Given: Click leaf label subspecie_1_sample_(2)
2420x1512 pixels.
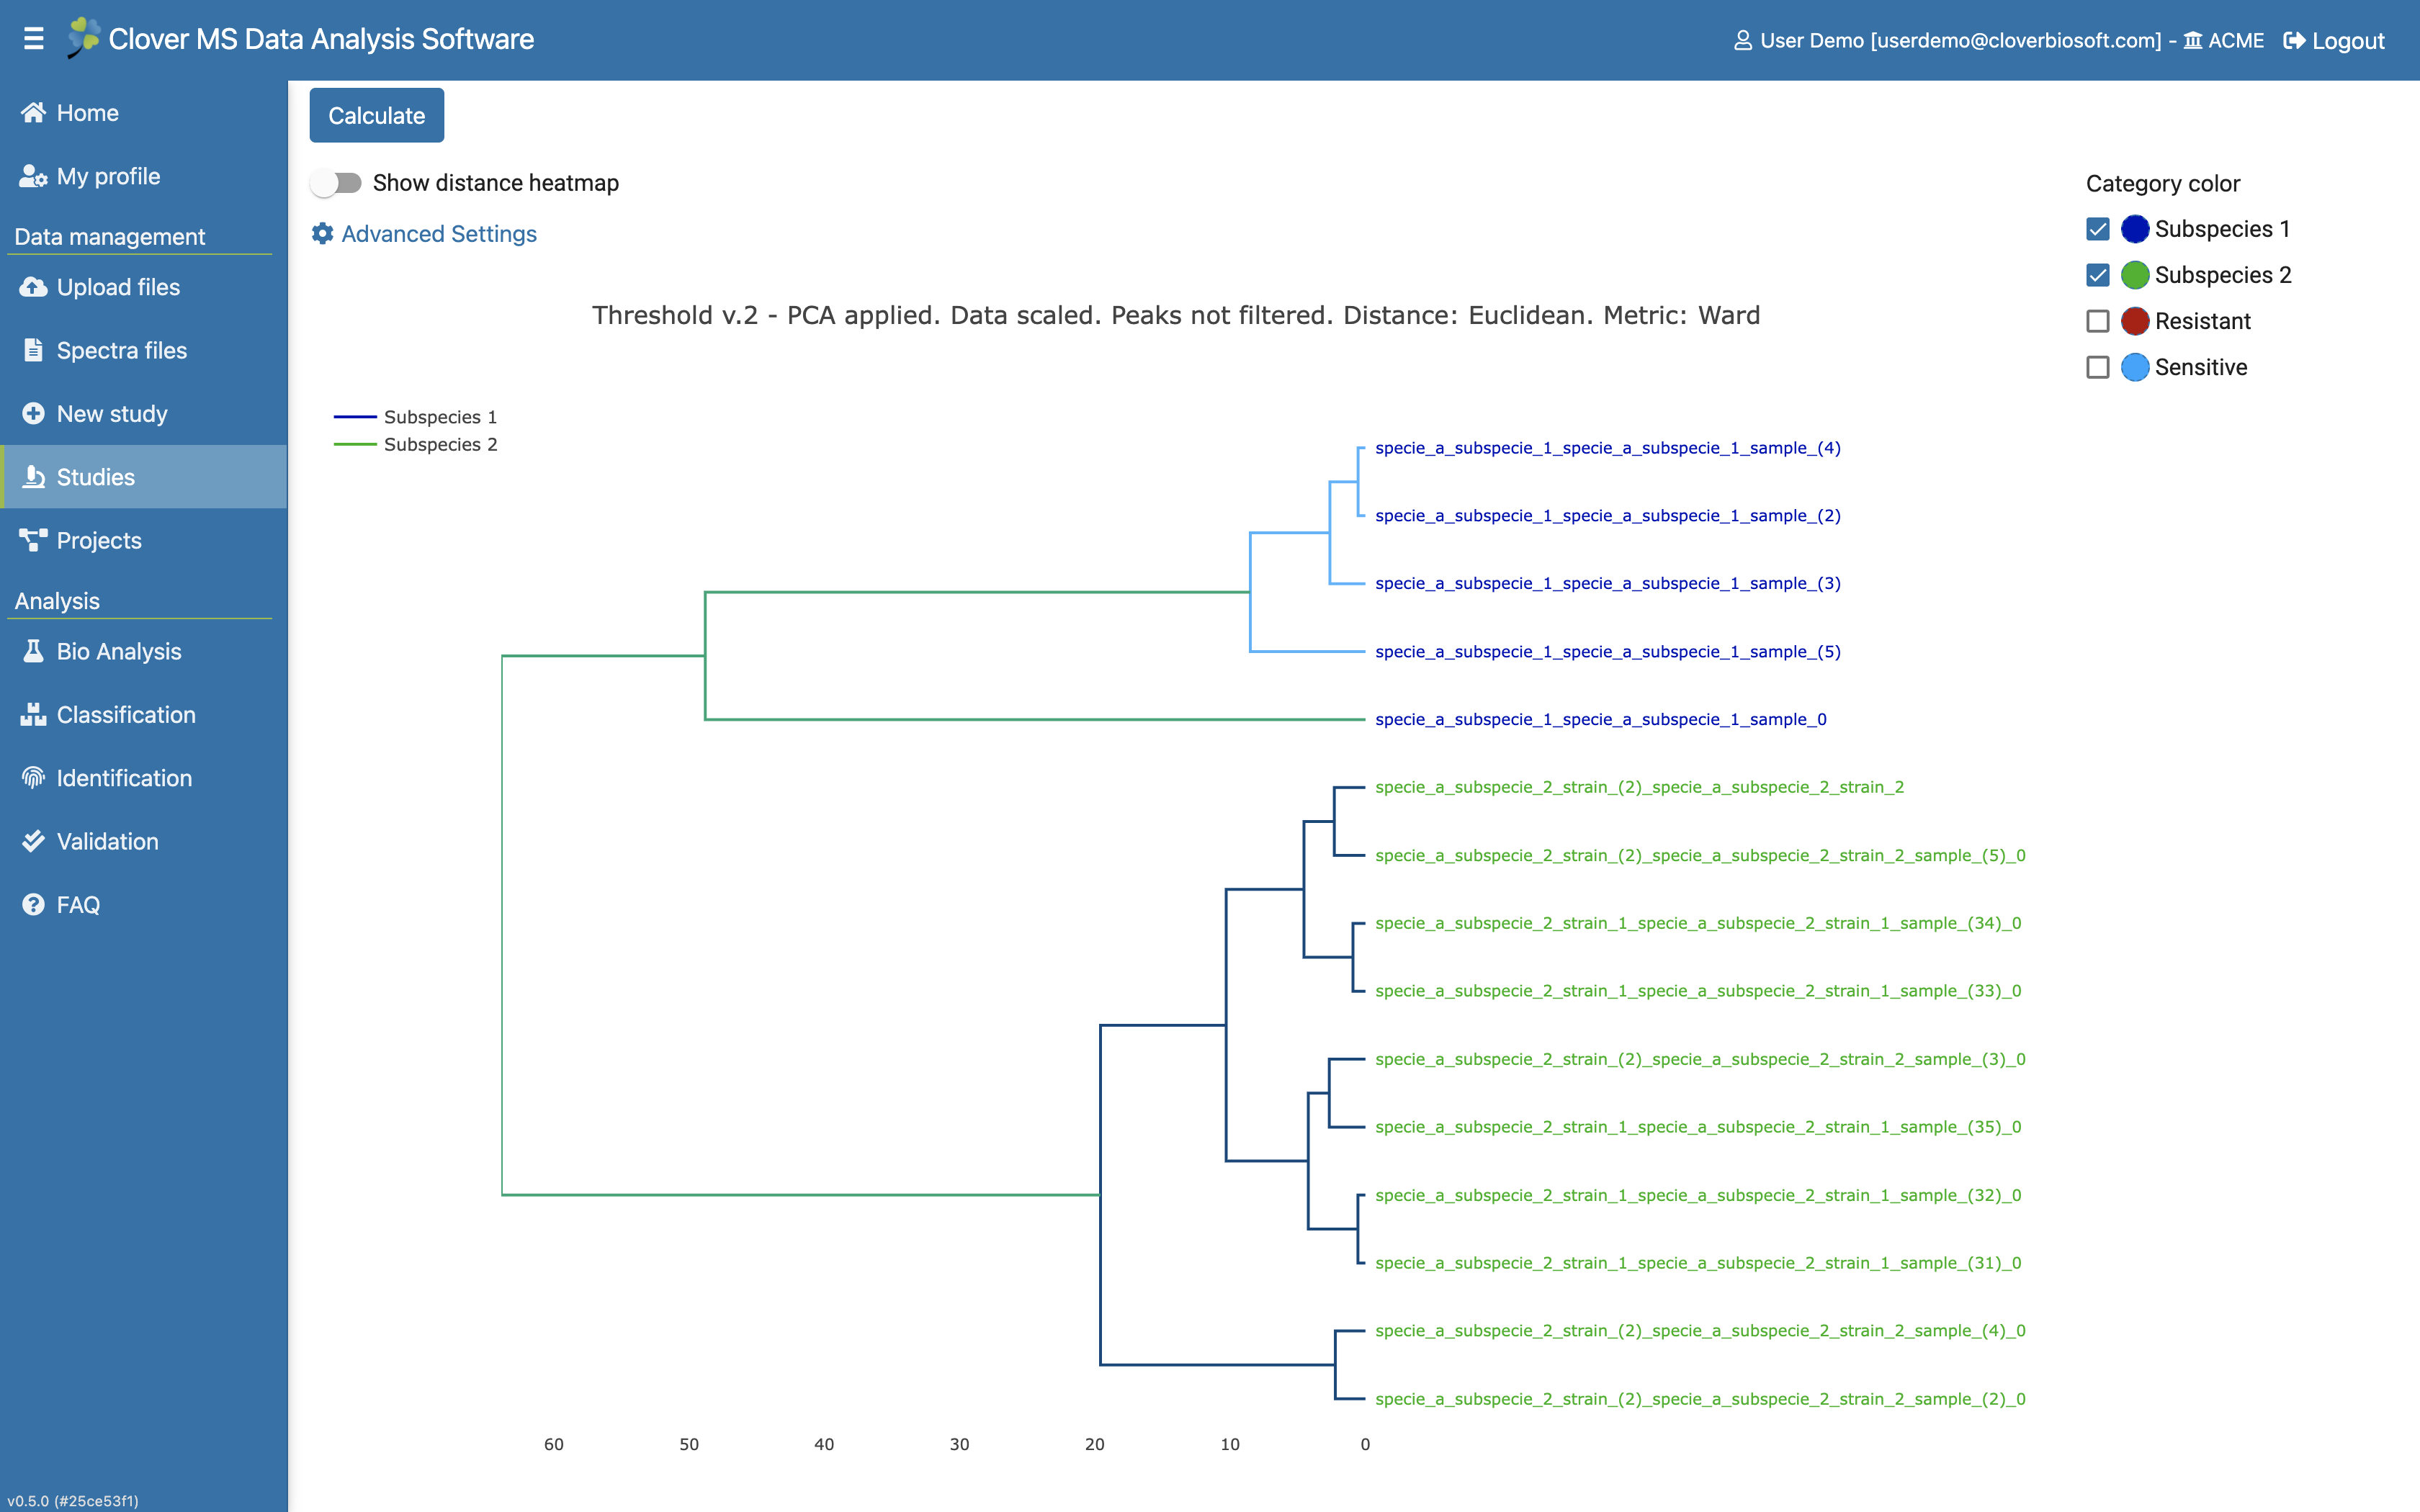Looking at the screenshot, I should (x=1608, y=516).
